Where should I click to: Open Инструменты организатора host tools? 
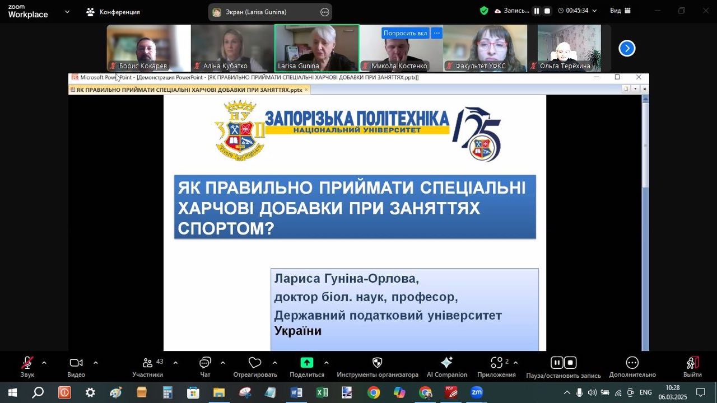coord(377,363)
